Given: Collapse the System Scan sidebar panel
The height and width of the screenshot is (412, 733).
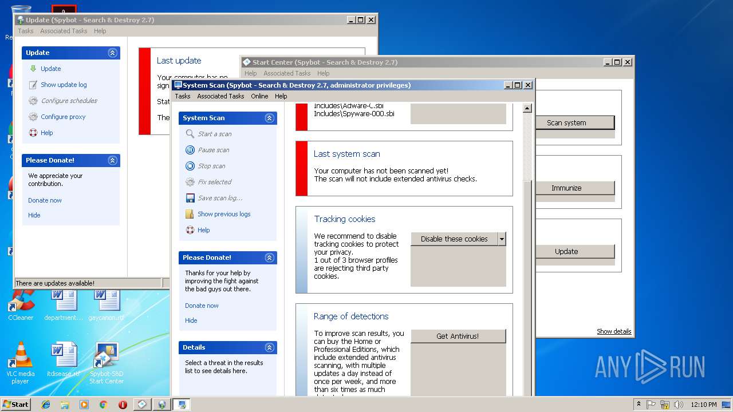Looking at the screenshot, I should (269, 118).
